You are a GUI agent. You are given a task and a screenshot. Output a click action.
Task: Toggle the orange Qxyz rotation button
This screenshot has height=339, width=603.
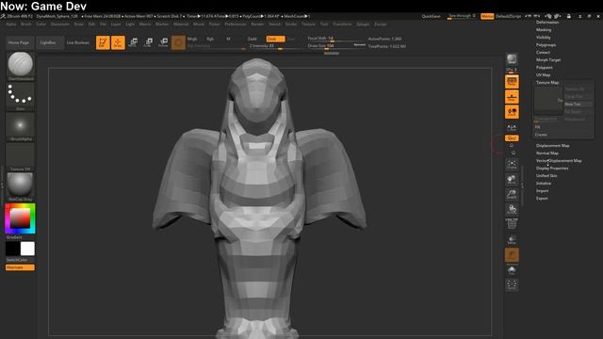(x=512, y=138)
